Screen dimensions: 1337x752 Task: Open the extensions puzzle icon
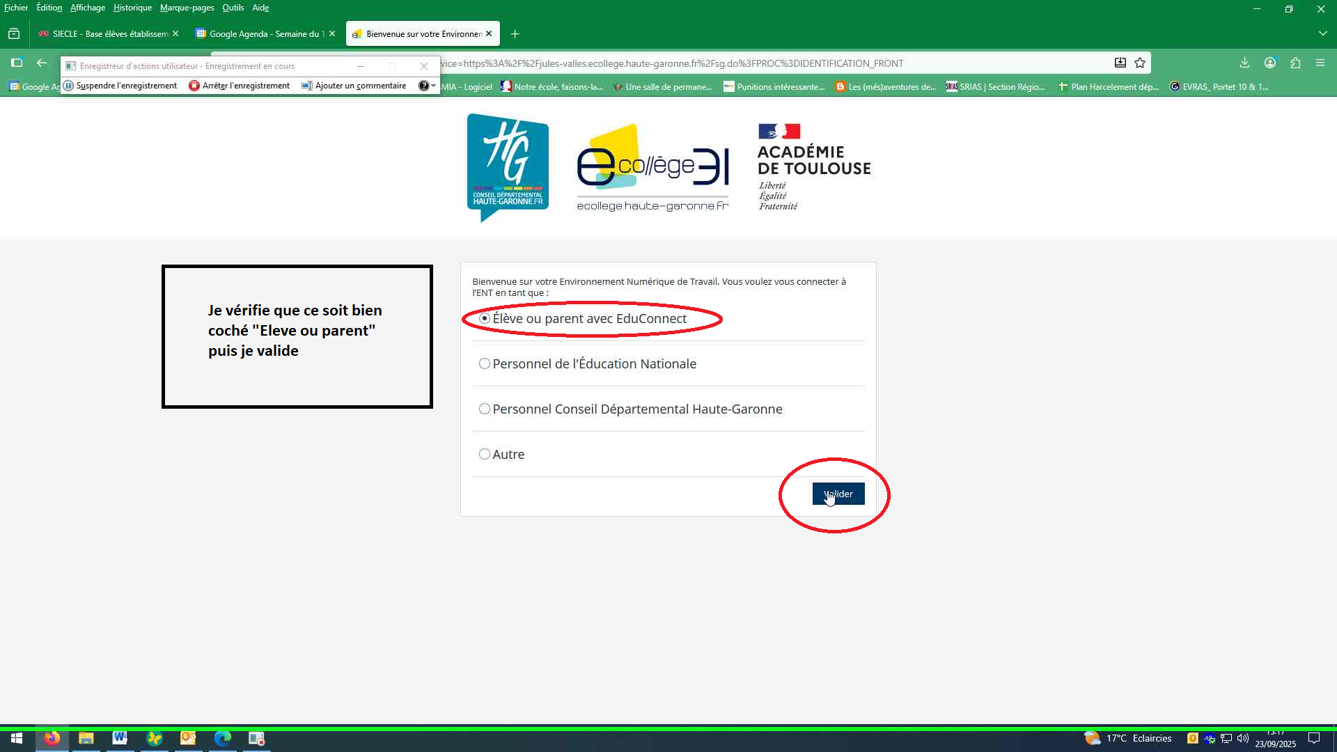tap(1295, 63)
